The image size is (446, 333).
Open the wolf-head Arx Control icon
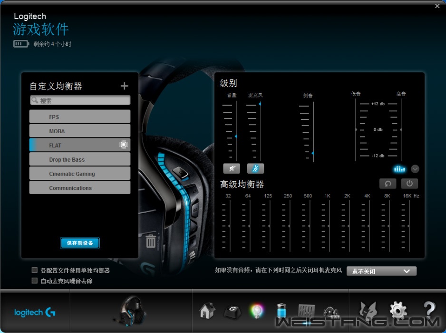point(368,310)
